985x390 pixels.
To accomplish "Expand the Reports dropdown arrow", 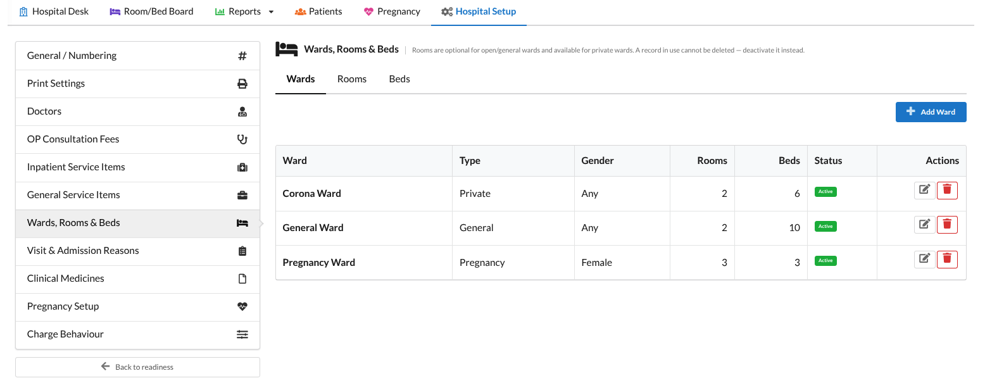I will (271, 12).
